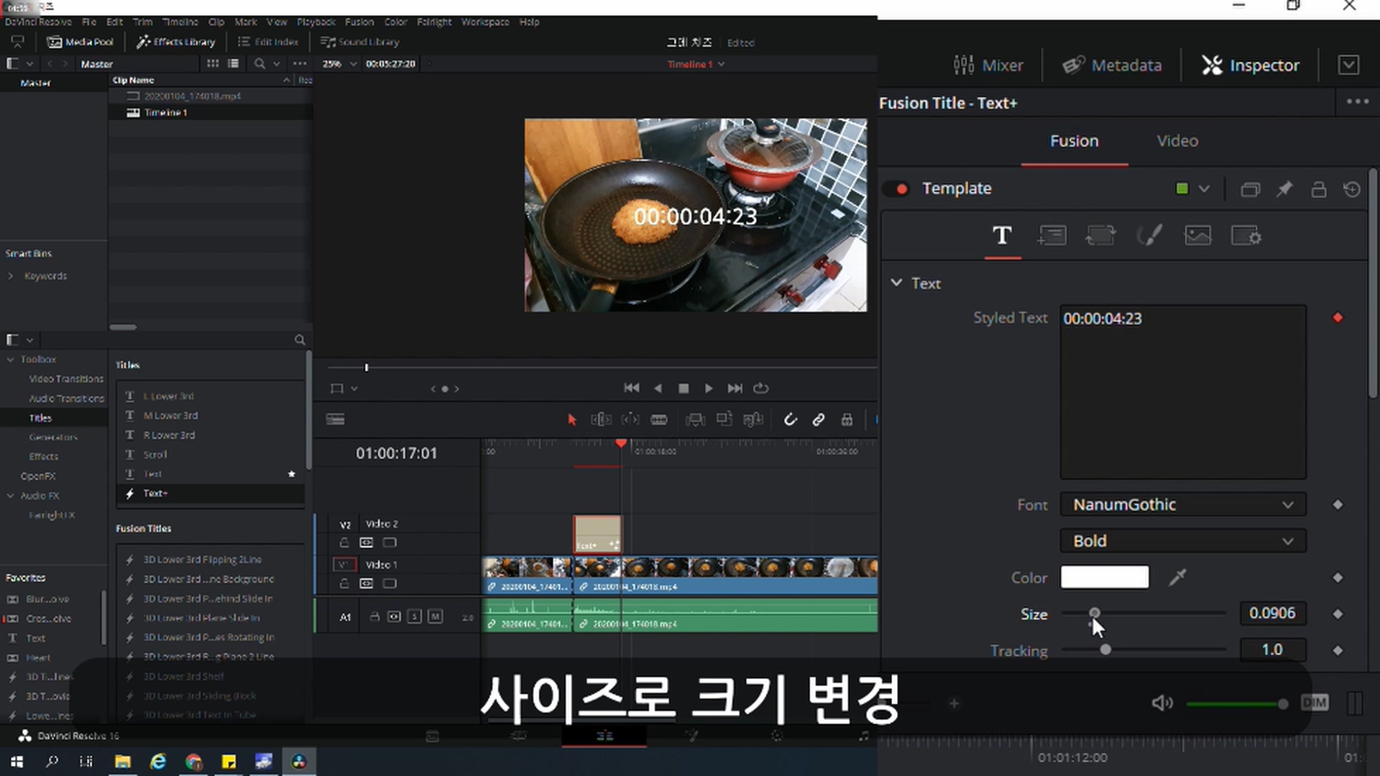Image resolution: width=1380 pixels, height=776 pixels.
Task: Solo audio track A1
Action: (415, 616)
